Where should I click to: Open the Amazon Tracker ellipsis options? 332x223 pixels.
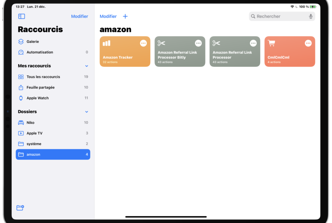click(x=143, y=43)
